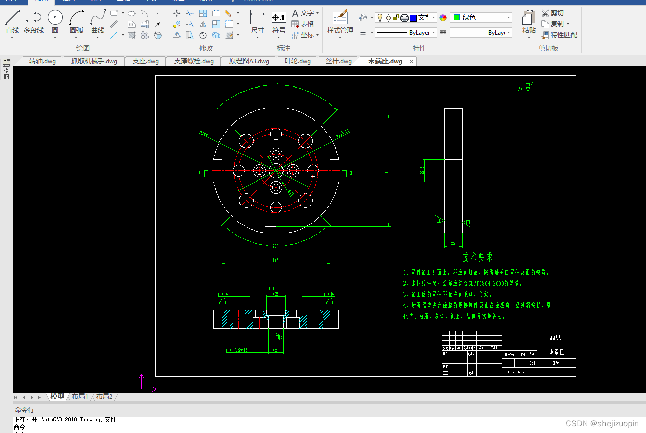
Task: Go to first layout tab arrow
Action: (16, 397)
